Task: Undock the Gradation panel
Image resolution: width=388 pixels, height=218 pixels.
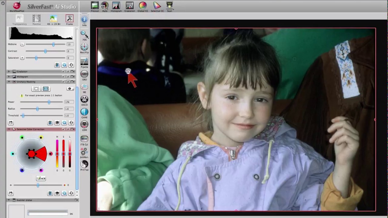Action: [73, 71]
